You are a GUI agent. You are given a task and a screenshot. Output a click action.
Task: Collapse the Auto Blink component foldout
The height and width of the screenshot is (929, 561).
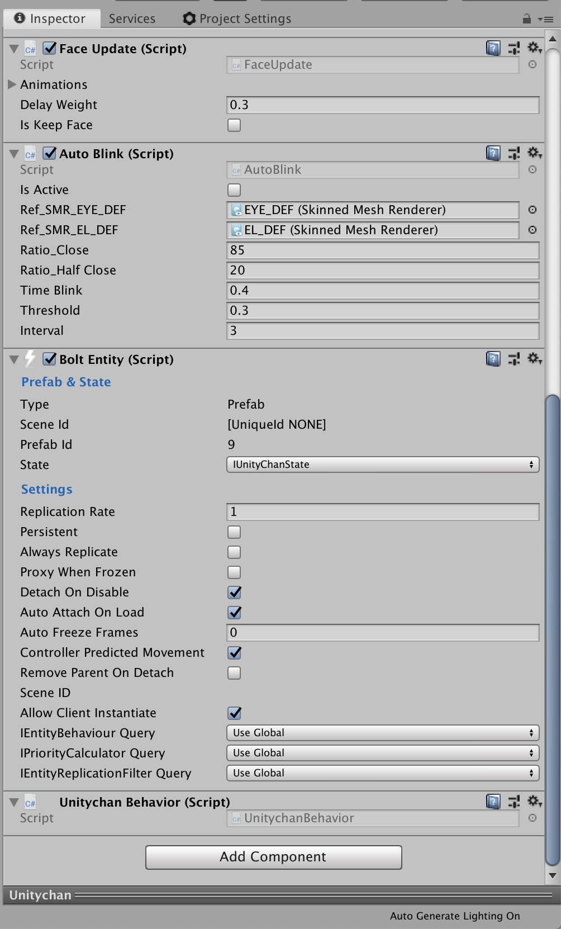coord(14,154)
